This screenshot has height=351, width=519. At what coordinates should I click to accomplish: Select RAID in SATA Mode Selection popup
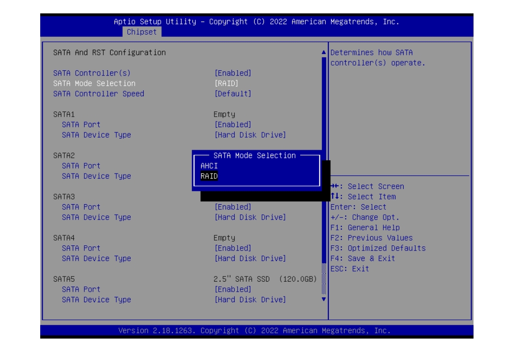tap(209, 176)
